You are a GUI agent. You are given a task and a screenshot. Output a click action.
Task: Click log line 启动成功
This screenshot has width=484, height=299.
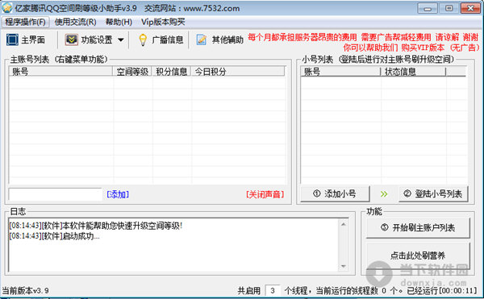click(54, 236)
